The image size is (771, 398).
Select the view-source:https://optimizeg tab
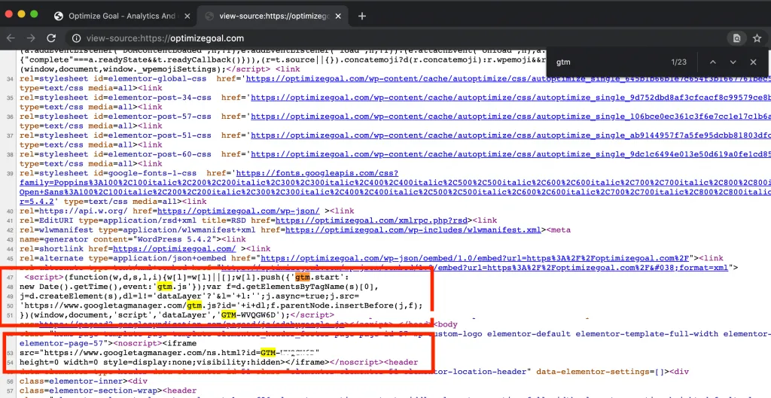[x=274, y=17]
